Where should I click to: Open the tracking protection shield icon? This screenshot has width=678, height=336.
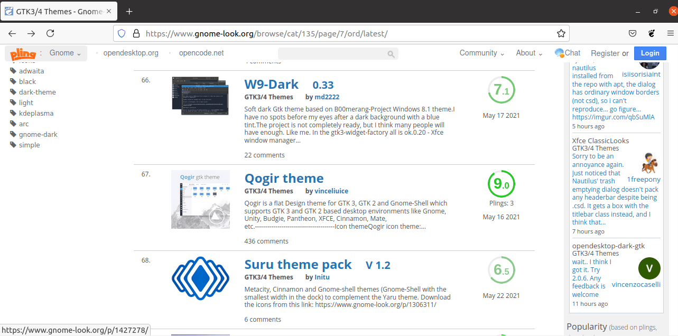122,33
